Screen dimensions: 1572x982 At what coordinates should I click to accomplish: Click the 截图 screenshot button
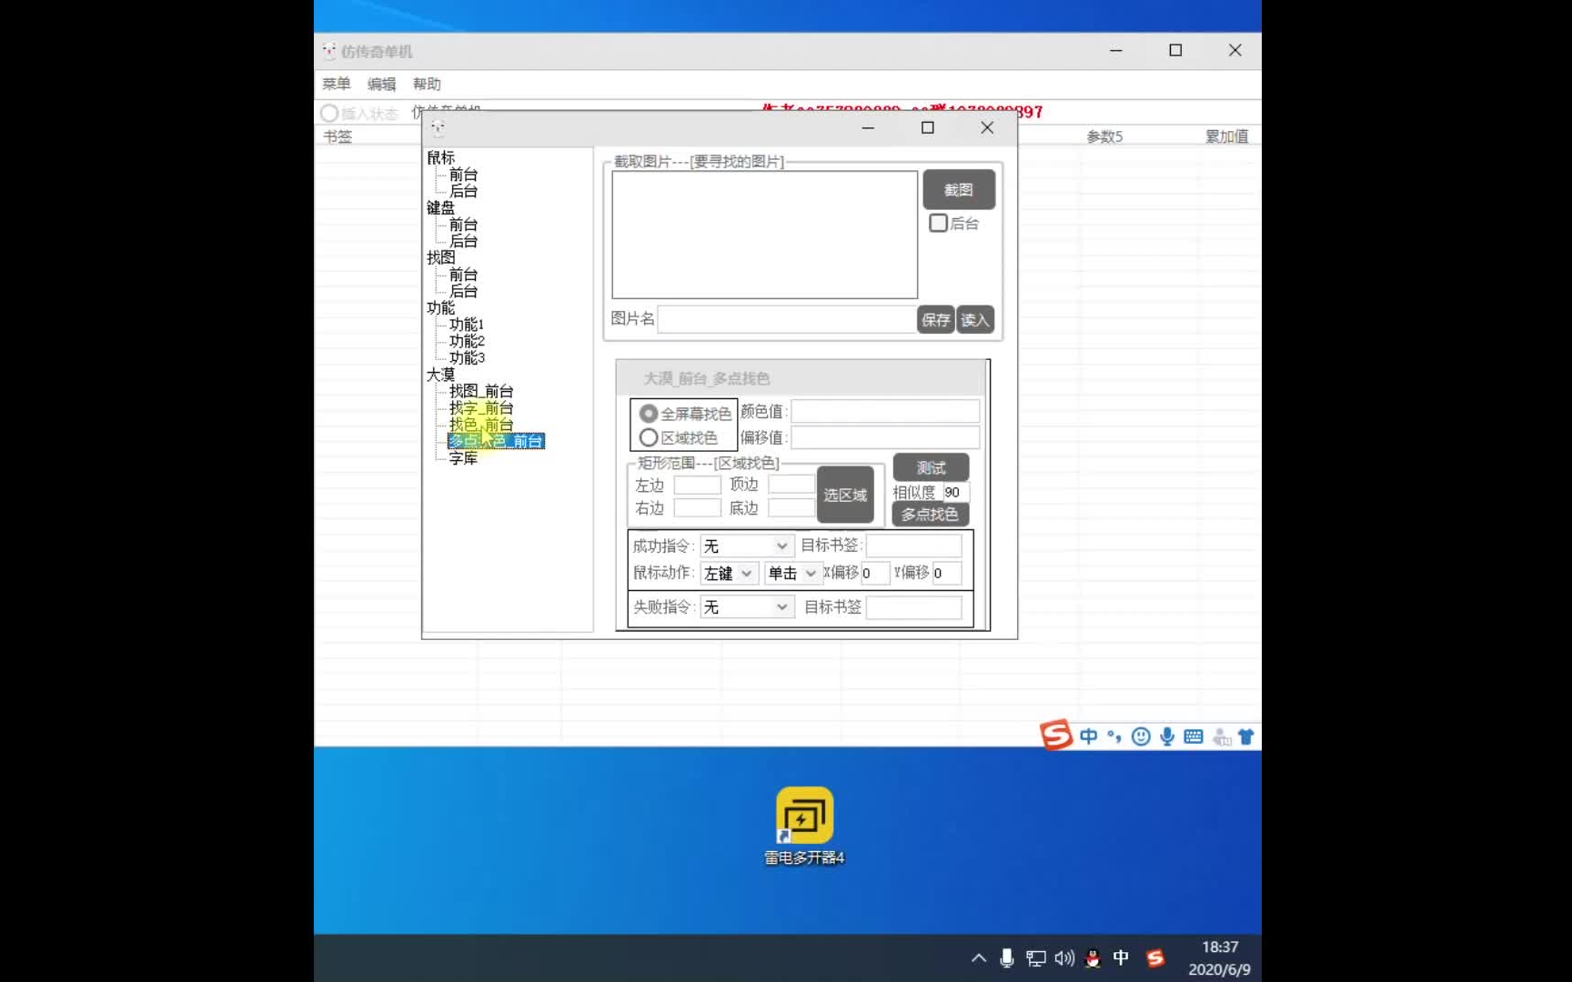pos(959,189)
